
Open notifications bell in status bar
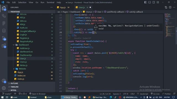point(174,94)
